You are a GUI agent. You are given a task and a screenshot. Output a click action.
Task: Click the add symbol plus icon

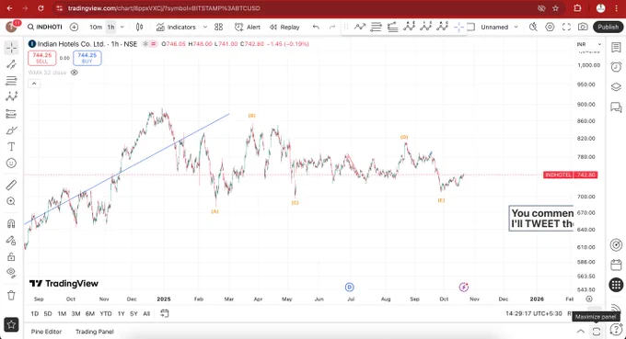(x=74, y=27)
